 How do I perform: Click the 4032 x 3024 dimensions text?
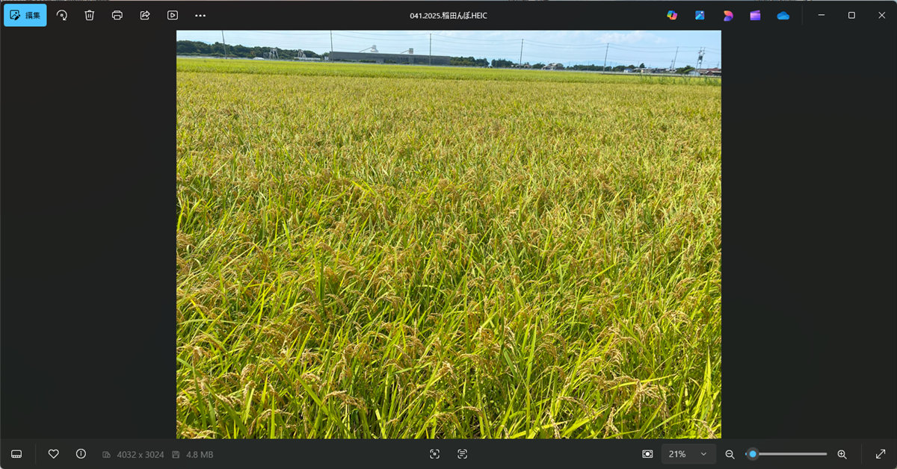click(x=141, y=455)
